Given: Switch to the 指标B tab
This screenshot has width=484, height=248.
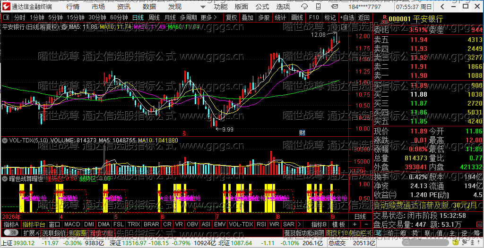Looking at the screenshot, I should coord(319,224).
